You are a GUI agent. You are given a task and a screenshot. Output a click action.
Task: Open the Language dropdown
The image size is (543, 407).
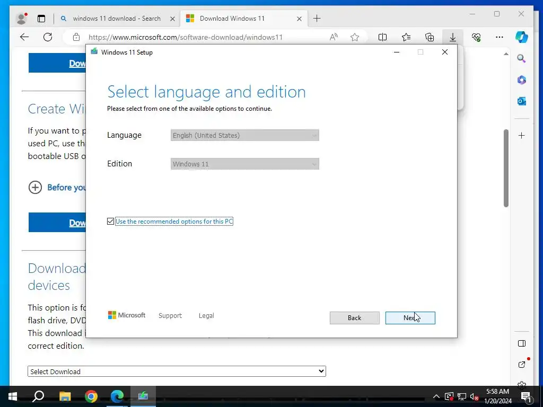point(245,135)
